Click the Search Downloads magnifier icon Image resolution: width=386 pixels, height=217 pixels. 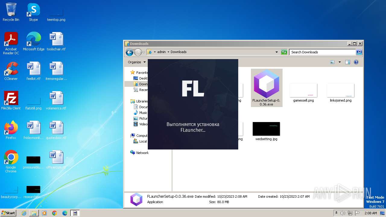[x=359, y=52]
